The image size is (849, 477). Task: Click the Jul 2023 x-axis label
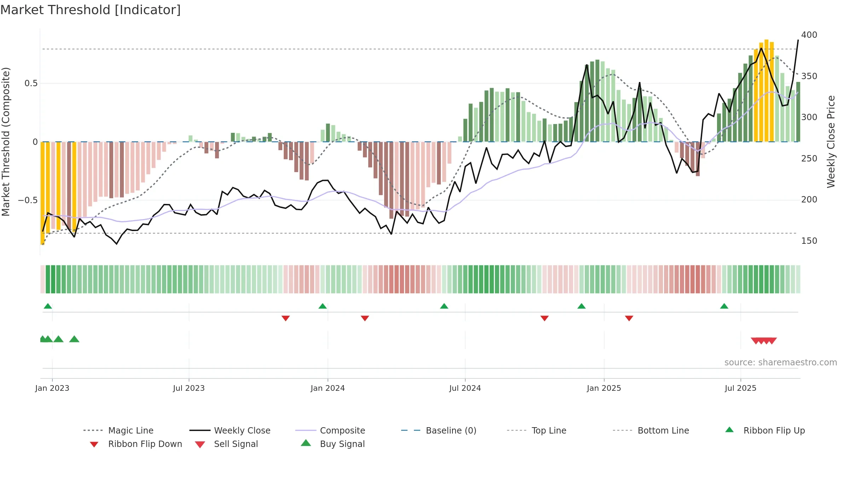(189, 388)
